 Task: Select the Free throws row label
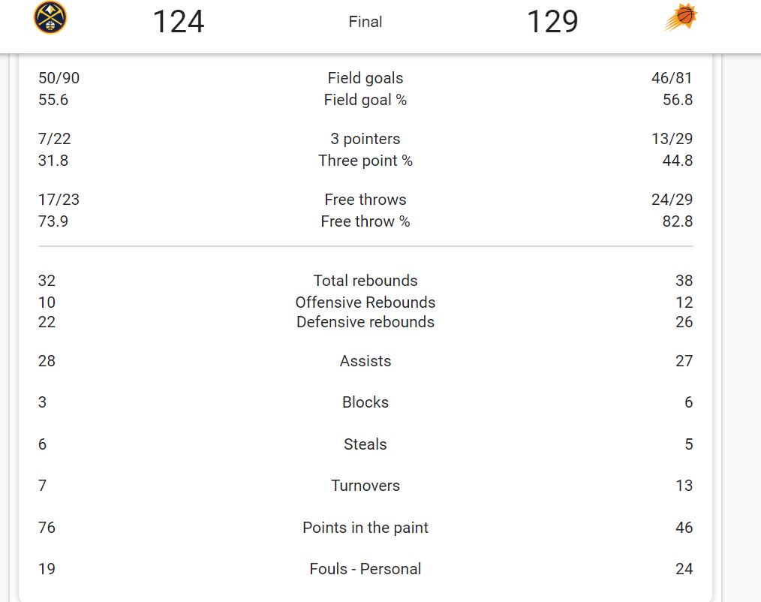coord(365,200)
